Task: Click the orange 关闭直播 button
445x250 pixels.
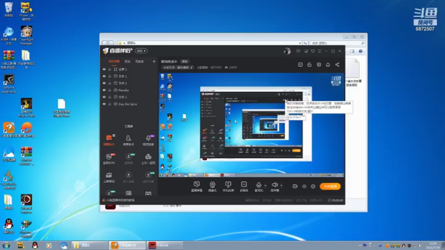Action: 330,186
